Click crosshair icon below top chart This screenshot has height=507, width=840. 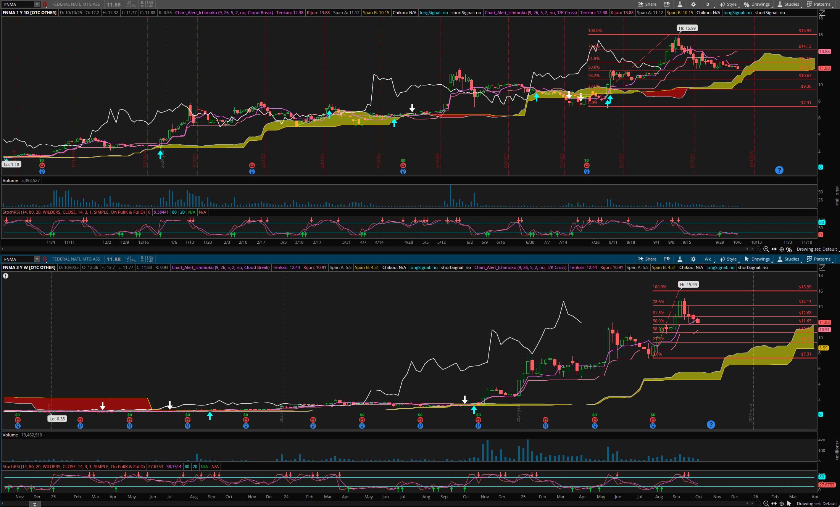click(x=781, y=249)
